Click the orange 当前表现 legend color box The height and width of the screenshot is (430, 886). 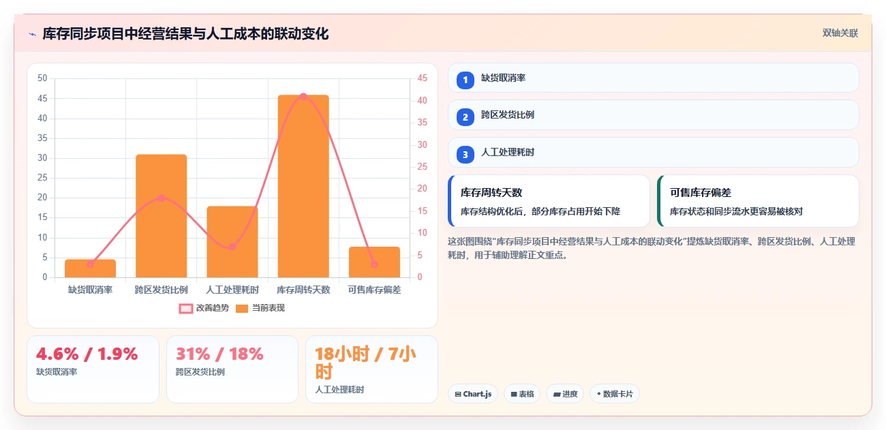[x=243, y=309]
